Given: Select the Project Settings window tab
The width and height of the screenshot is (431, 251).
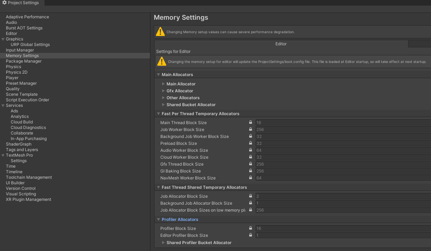Looking at the screenshot, I should 21,3.
